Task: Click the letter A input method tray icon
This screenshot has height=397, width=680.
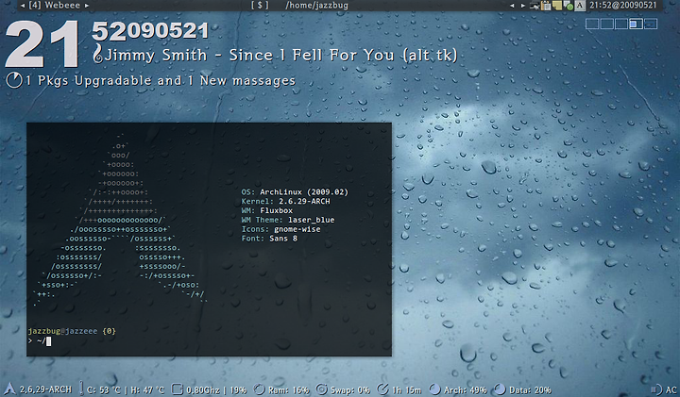Action: click(580, 6)
